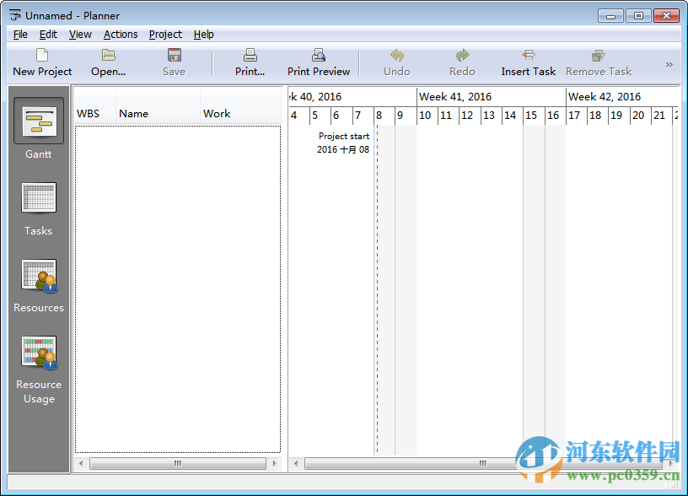Click the Name column header

(x=135, y=113)
